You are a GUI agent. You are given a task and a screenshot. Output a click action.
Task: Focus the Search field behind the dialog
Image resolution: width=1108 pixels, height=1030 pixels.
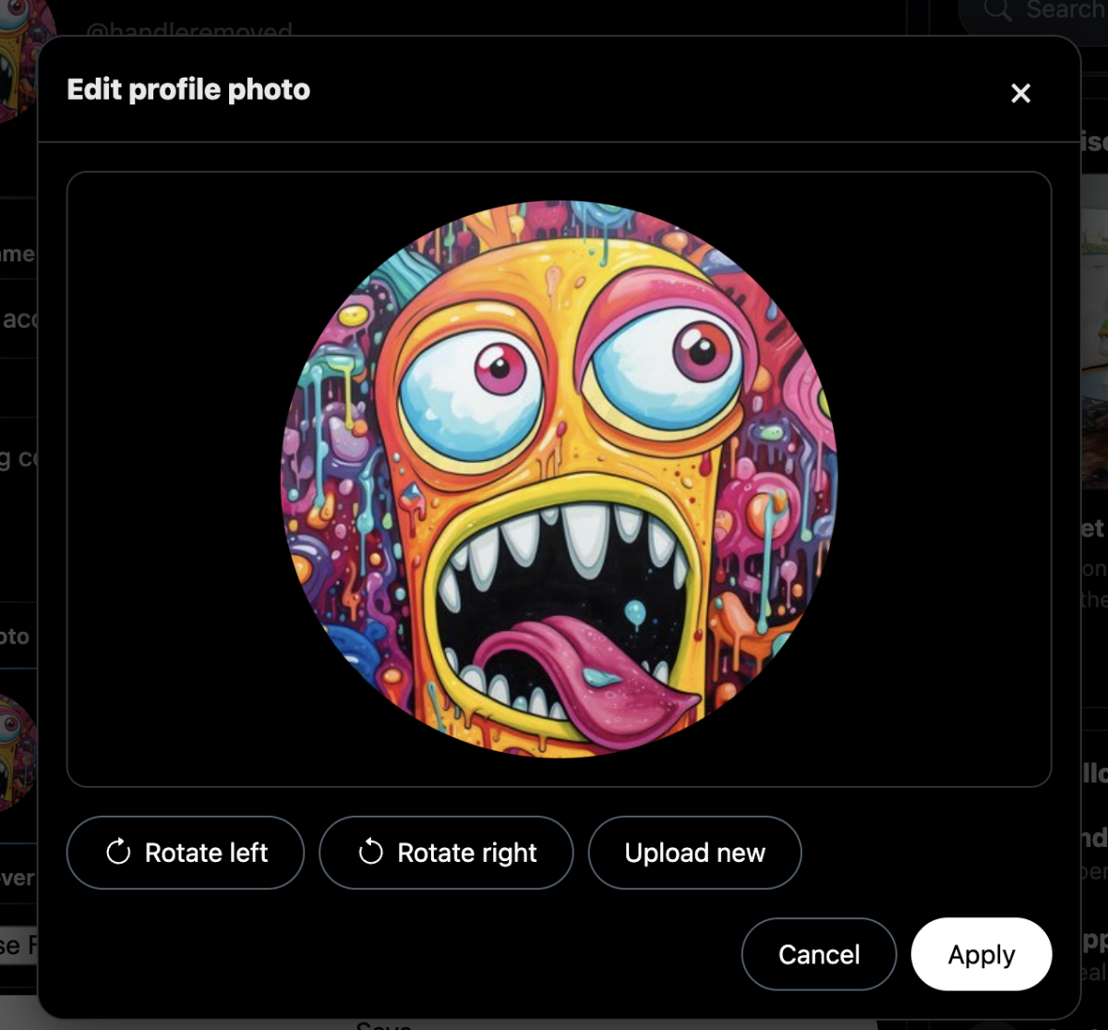1034,11
